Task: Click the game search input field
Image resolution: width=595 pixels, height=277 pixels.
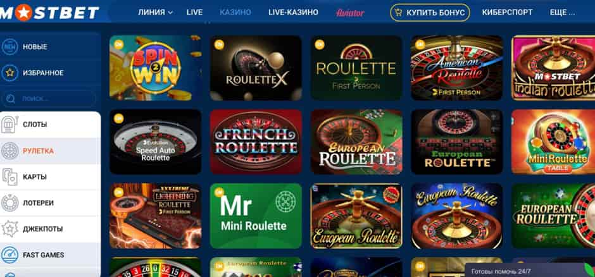Action: tap(49, 99)
